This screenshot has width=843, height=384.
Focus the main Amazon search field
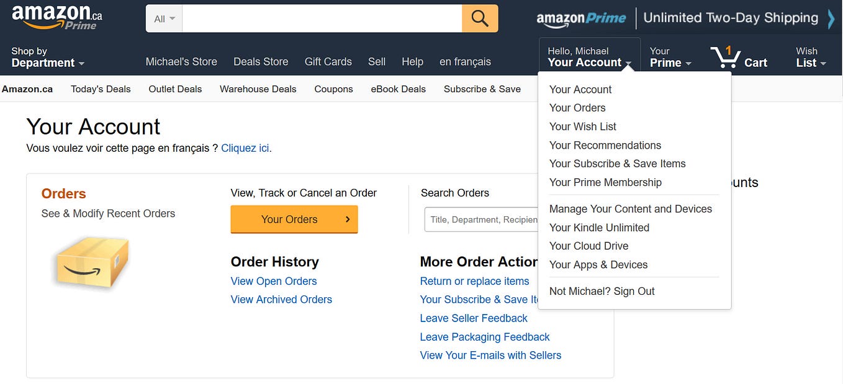tap(322, 19)
